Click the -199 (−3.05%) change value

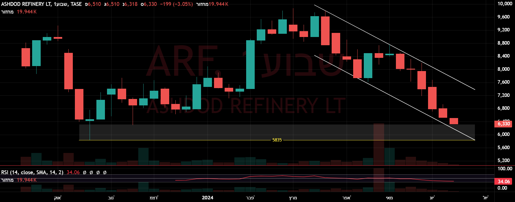click(x=176, y=4)
